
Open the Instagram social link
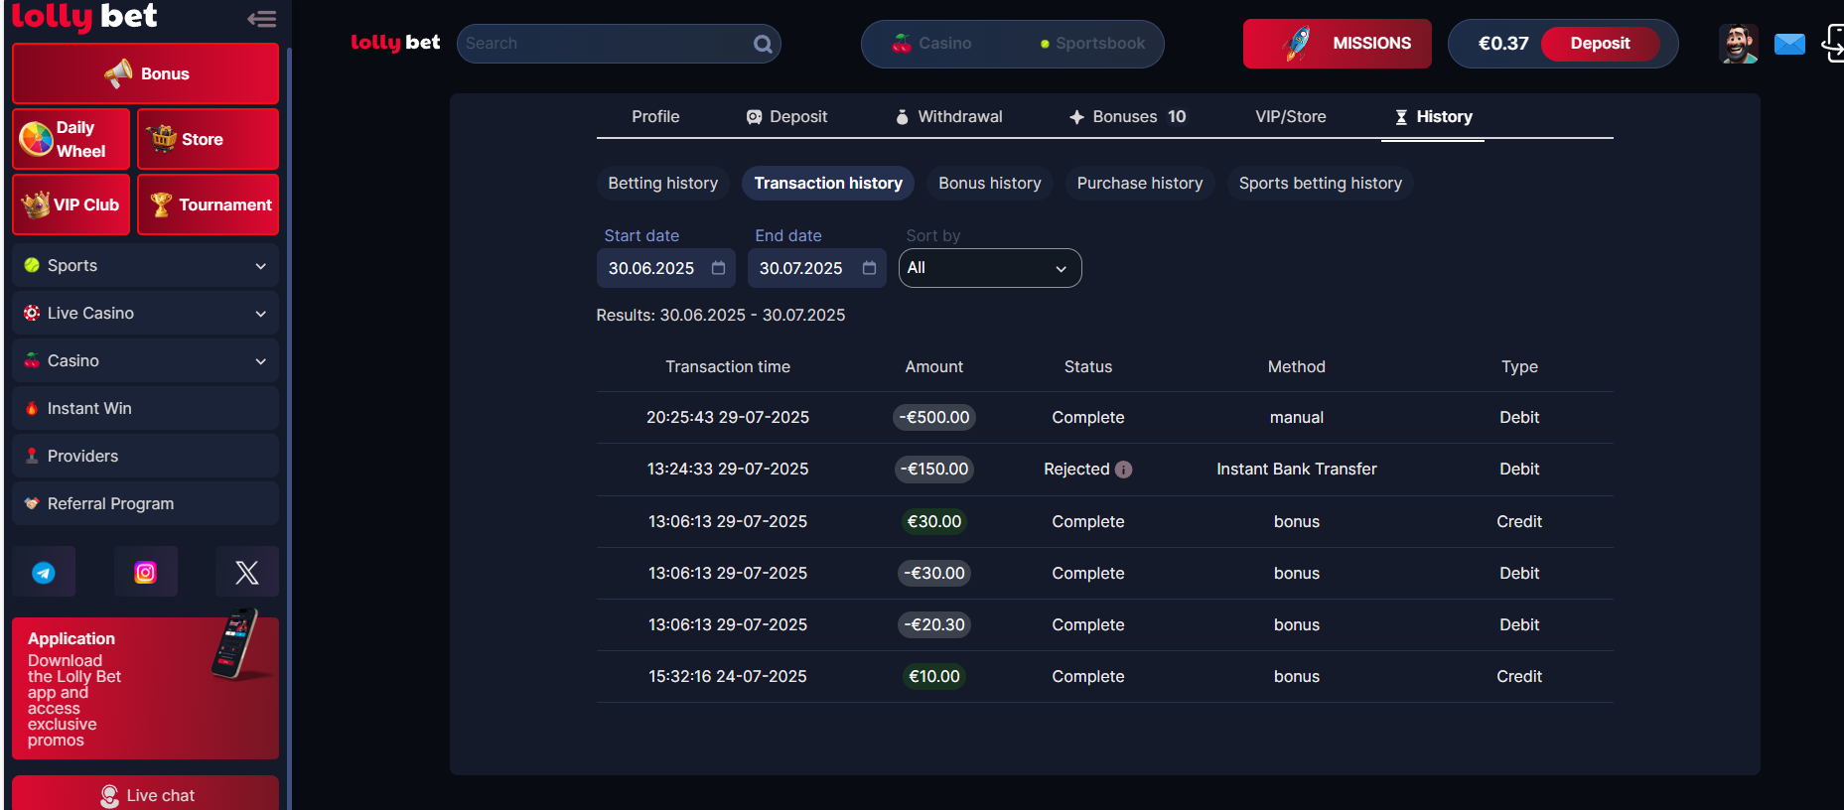(x=145, y=572)
